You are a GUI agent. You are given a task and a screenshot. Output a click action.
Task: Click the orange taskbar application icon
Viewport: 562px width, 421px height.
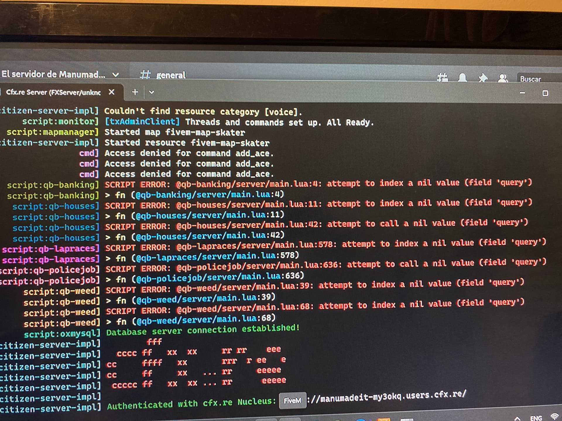(x=383, y=420)
